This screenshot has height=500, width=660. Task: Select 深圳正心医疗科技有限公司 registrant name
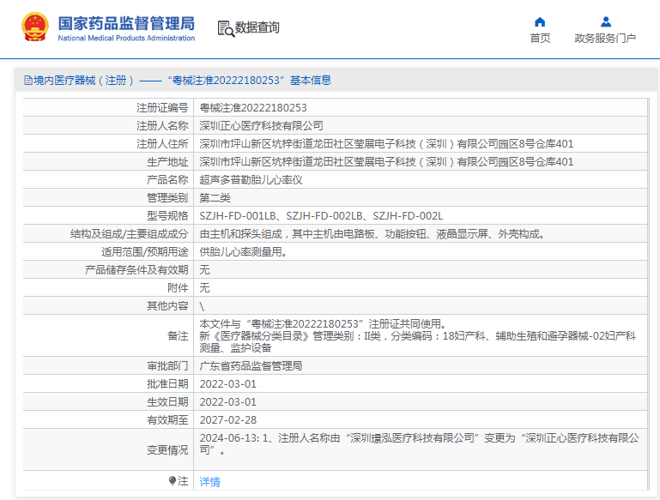(x=261, y=126)
